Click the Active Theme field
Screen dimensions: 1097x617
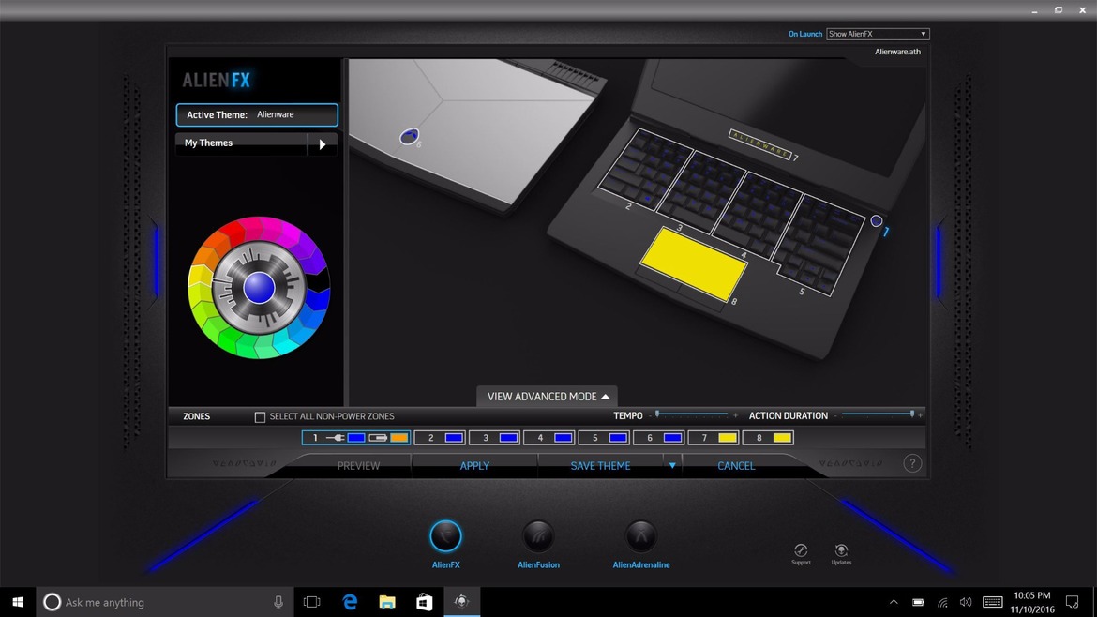(x=257, y=114)
